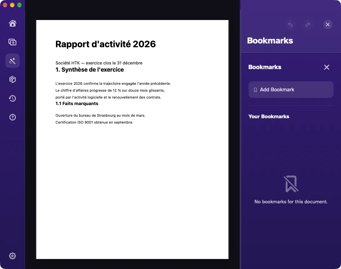Select the magic wand tools icon
Image resolution: width=341 pixels, height=269 pixels.
(13, 61)
